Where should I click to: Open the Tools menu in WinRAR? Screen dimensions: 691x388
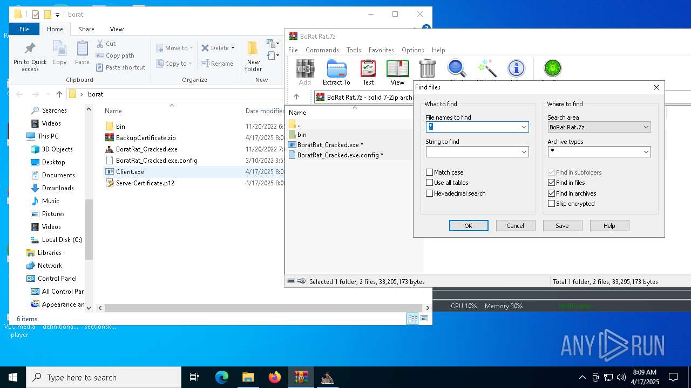354,50
